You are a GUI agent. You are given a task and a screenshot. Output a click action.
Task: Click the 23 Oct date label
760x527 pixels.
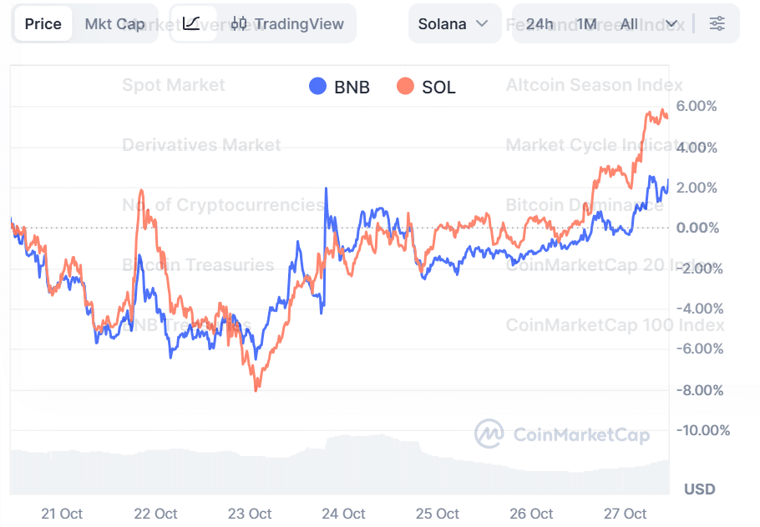[x=249, y=514]
